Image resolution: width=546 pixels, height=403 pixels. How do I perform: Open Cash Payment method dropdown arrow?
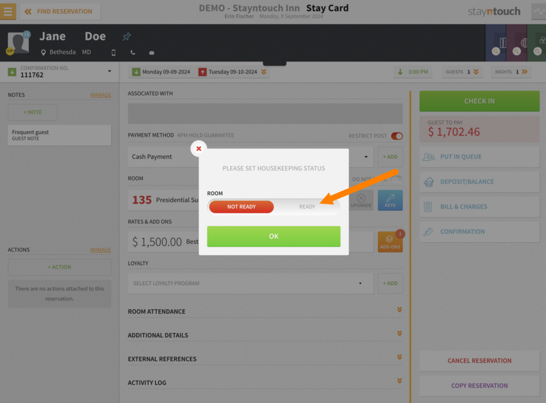(366, 157)
